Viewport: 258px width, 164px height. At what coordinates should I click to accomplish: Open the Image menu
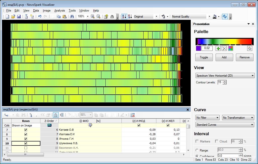47,11
